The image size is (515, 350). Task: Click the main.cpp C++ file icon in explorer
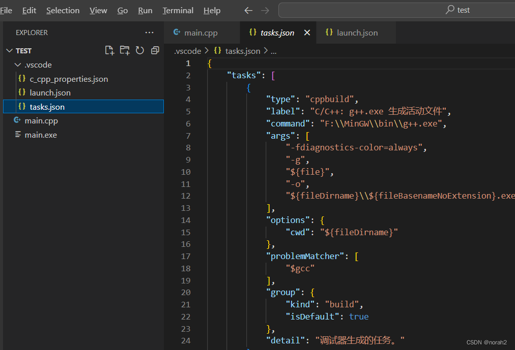[x=17, y=120]
